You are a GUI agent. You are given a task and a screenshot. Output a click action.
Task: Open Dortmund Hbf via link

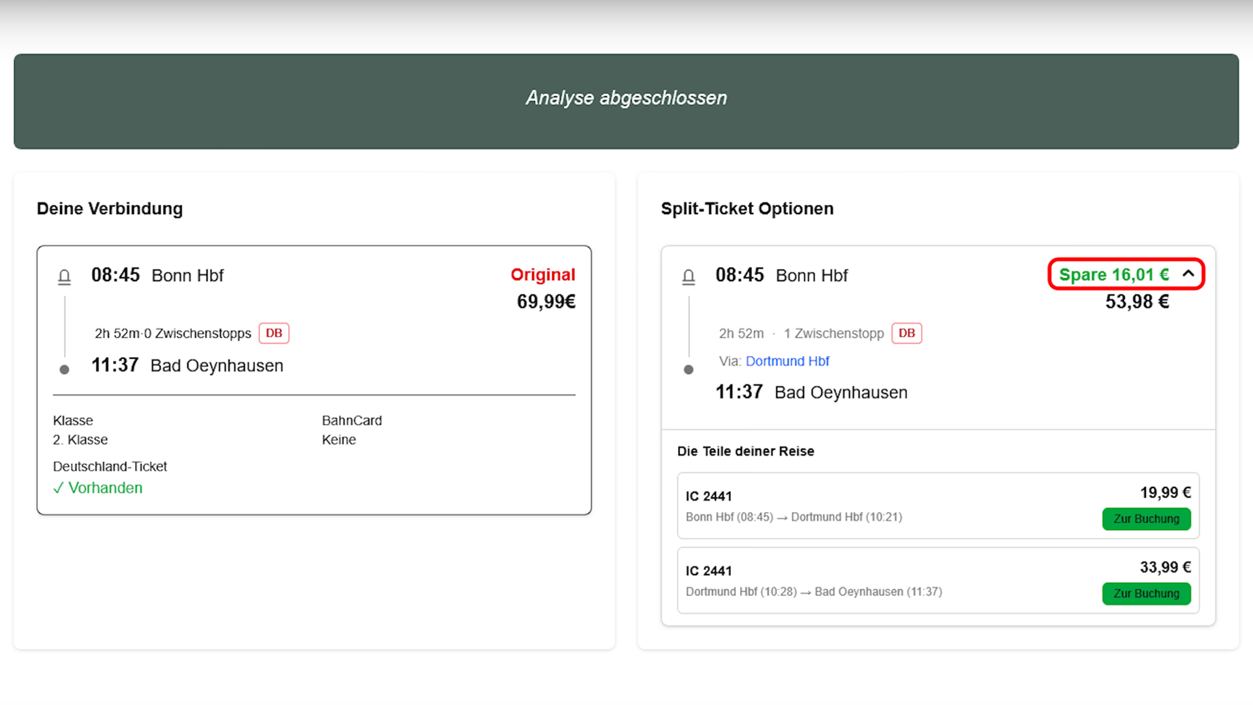tap(787, 361)
